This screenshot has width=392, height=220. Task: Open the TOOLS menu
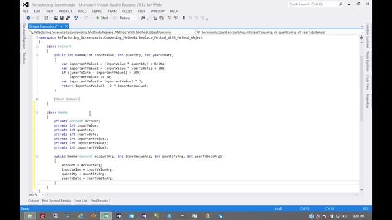(x=127, y=11)
